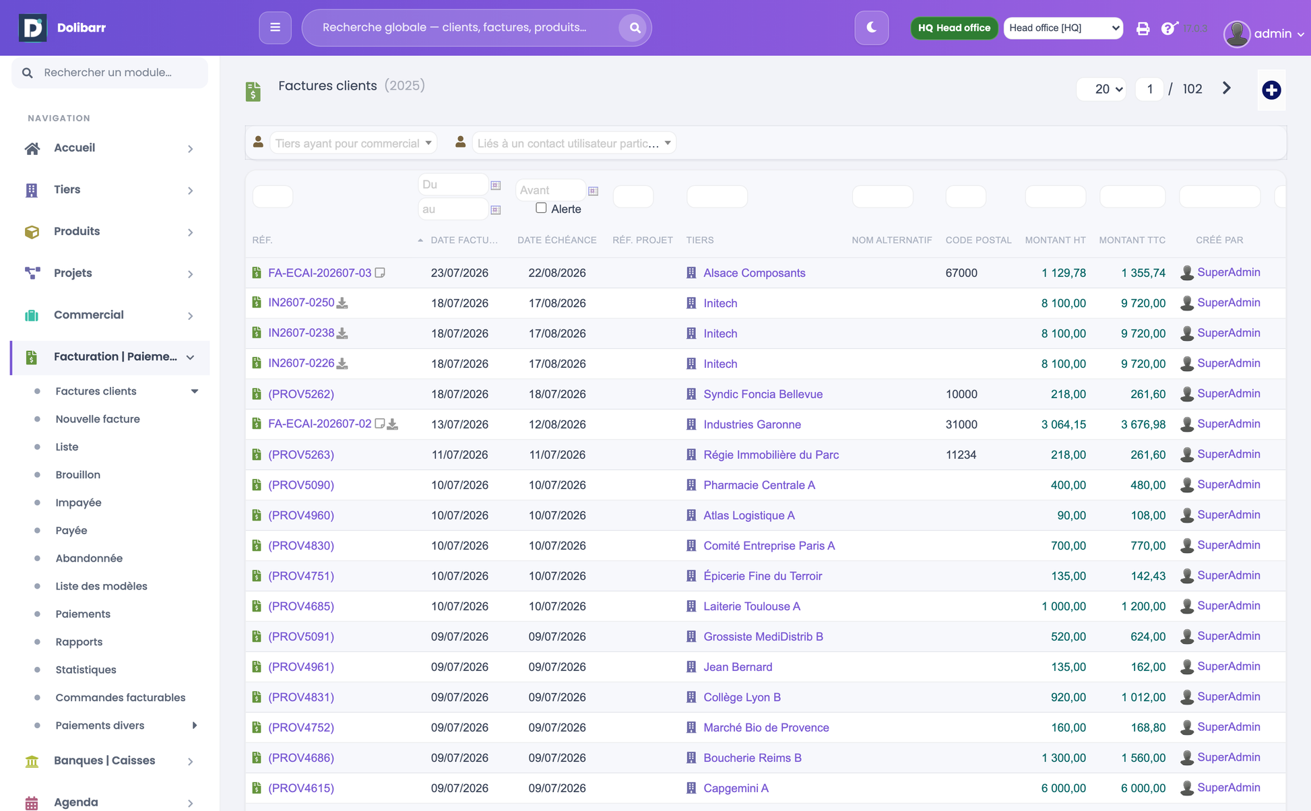Open the Tiers ayant pour commercial dropdown
Viewport: 1311px width, 811px height.
(x=353, y=143)
